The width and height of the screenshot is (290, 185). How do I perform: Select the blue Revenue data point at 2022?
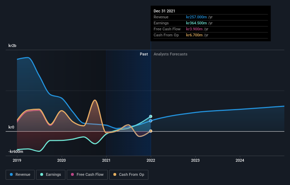[151, 121]
